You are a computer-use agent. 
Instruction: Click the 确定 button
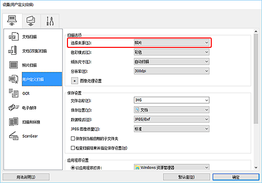(x=236, y=177)
